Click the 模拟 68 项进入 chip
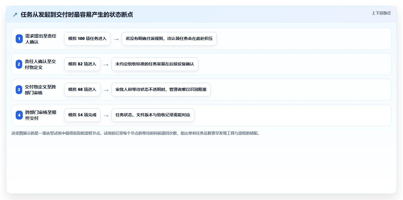This screenshot has height=200, width=403. coord(82,90)
